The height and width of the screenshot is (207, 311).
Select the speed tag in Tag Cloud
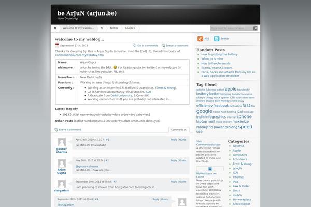point(245,127)
